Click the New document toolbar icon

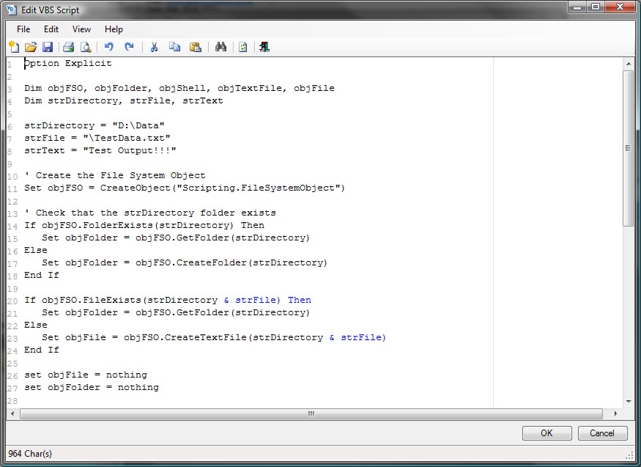point(14,47)
